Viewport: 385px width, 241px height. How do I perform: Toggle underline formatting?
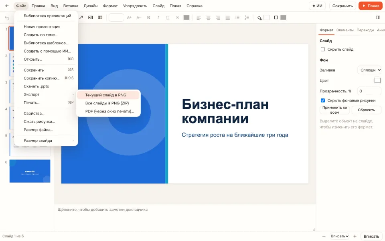[168, 17]
